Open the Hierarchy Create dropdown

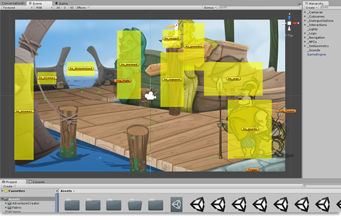[311, 7]
